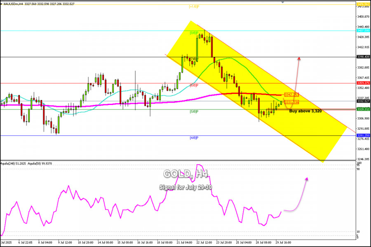Click the [4/8]P level label

[x=194, y=138]
